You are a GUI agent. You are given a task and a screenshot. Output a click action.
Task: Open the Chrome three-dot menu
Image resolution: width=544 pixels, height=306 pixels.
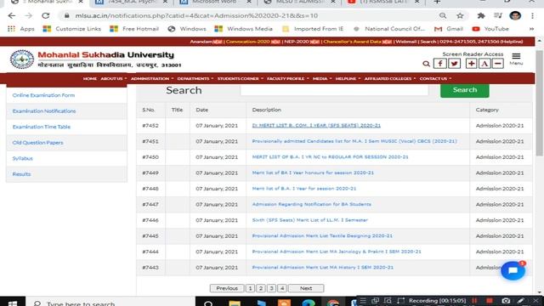click(532, 15)
